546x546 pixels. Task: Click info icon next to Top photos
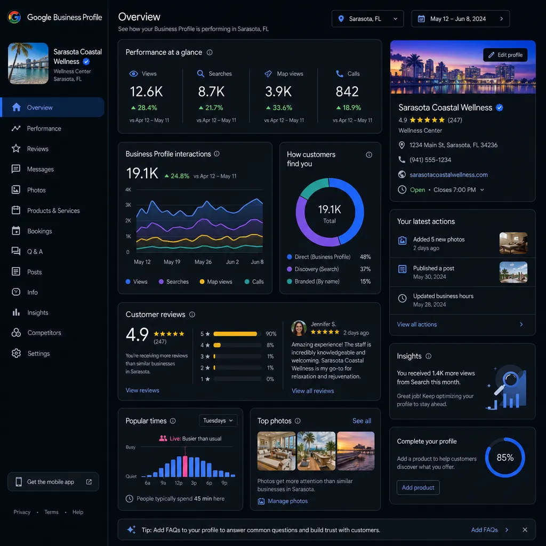[298, 421]
